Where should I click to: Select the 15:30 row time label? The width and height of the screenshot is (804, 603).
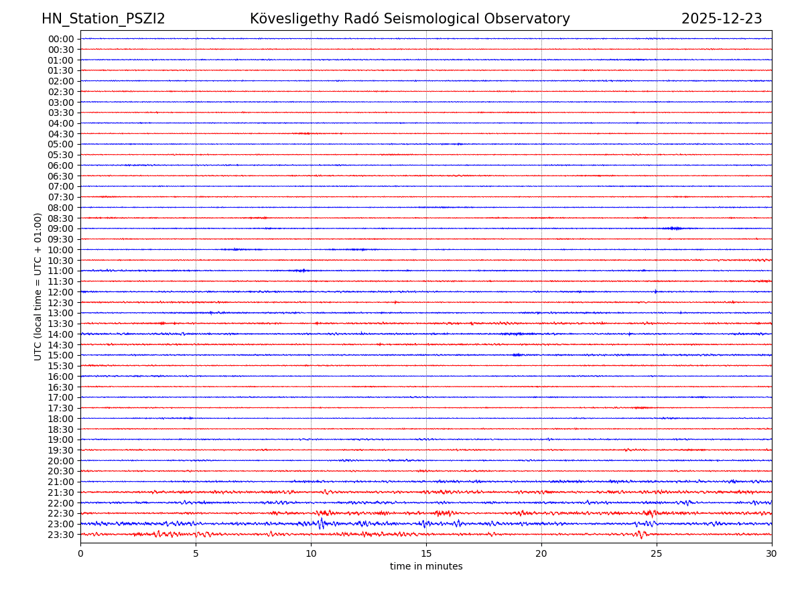tap(61, 366)
